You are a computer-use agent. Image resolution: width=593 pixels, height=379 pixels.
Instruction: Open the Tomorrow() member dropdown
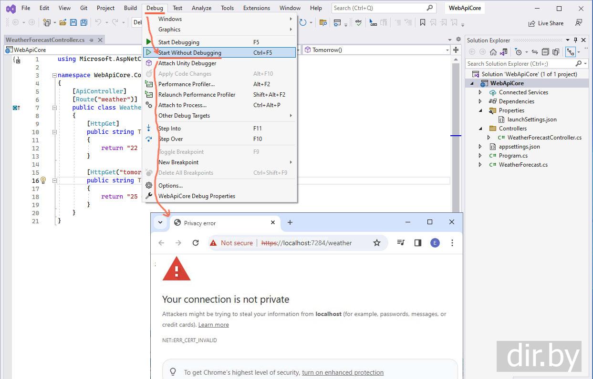click(x=447, y=50)
